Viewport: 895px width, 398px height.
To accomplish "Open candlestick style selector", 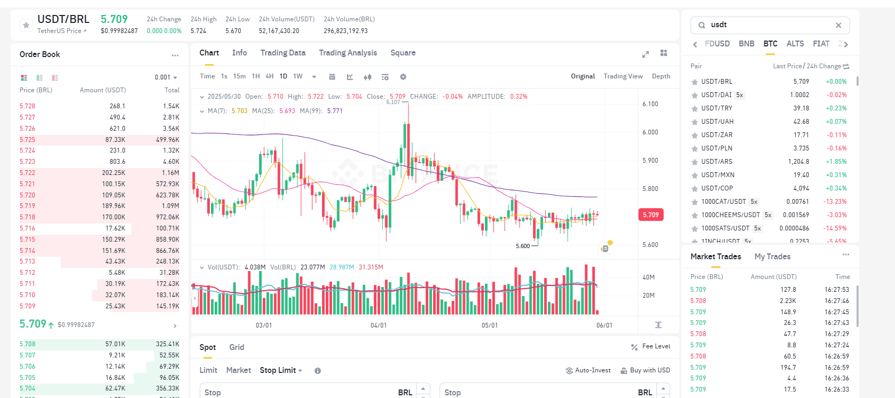I will coord(367,77).
